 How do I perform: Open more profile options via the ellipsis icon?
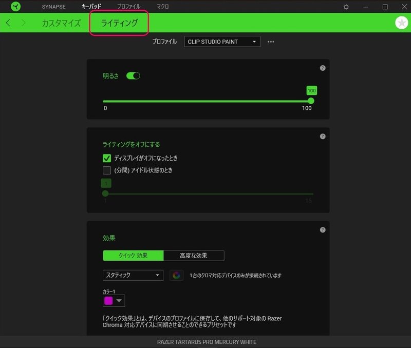click(271, 42)
